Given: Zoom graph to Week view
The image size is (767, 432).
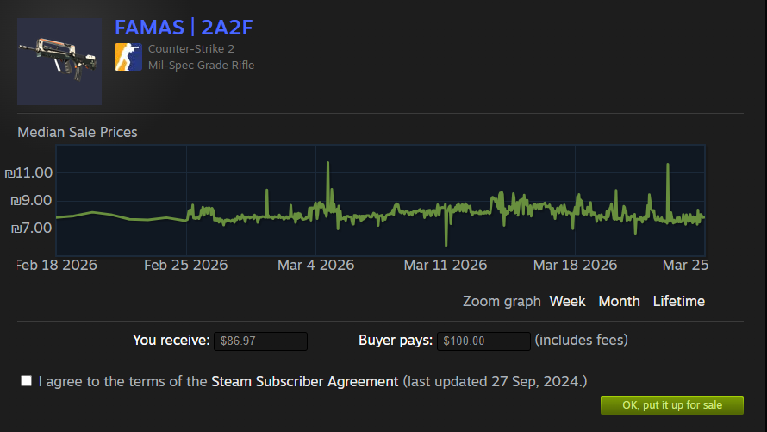Looking at the screenshot, I should click(567, 301).
